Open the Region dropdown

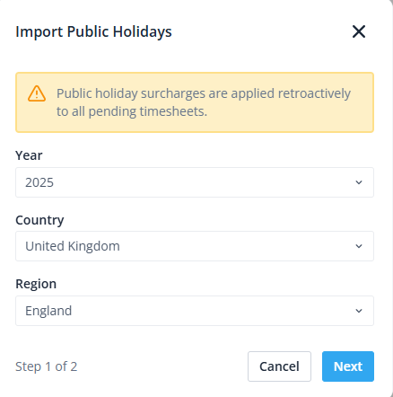pyautogui.click(x=195, y=311)
